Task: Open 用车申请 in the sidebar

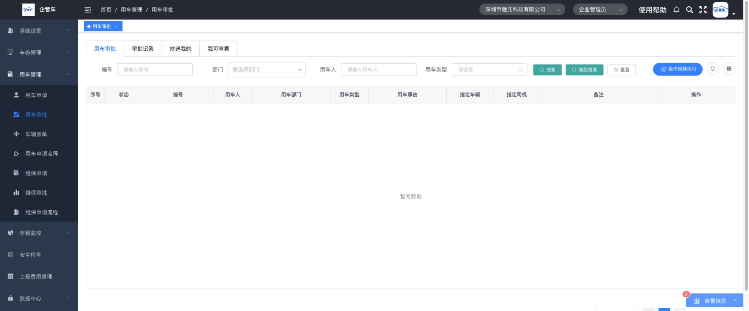Action: 39,95
